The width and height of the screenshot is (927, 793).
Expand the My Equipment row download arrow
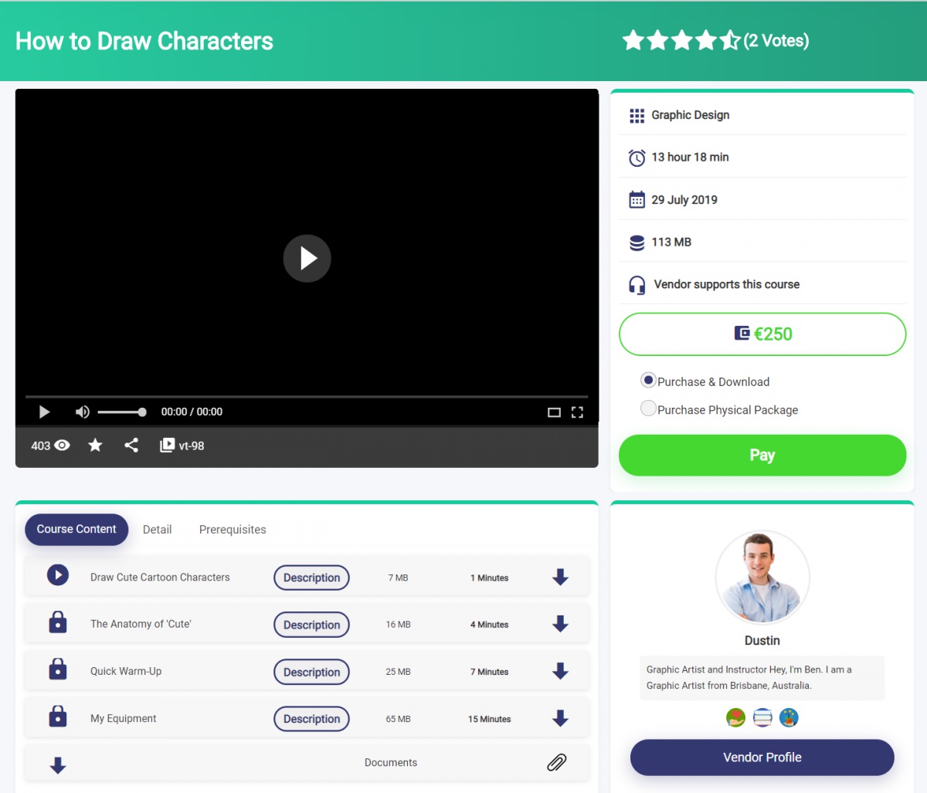coord(560,718)
